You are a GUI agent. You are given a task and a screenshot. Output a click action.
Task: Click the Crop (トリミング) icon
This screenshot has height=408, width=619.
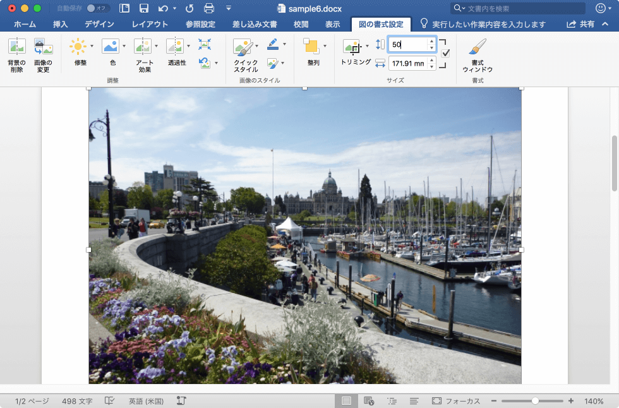tap(352, 47)
